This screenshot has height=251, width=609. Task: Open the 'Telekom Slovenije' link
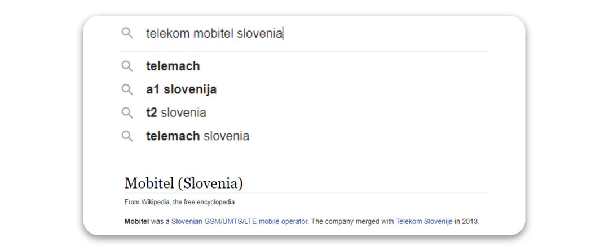pos(423,222)
